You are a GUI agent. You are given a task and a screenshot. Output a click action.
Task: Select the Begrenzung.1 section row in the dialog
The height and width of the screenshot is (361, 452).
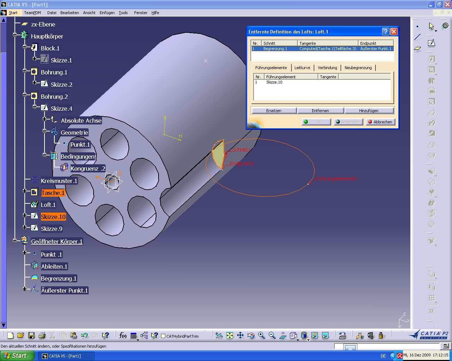point(322,49)
